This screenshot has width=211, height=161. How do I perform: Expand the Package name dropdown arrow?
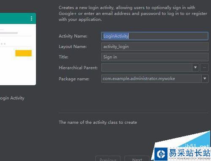(x=205, y=78)
